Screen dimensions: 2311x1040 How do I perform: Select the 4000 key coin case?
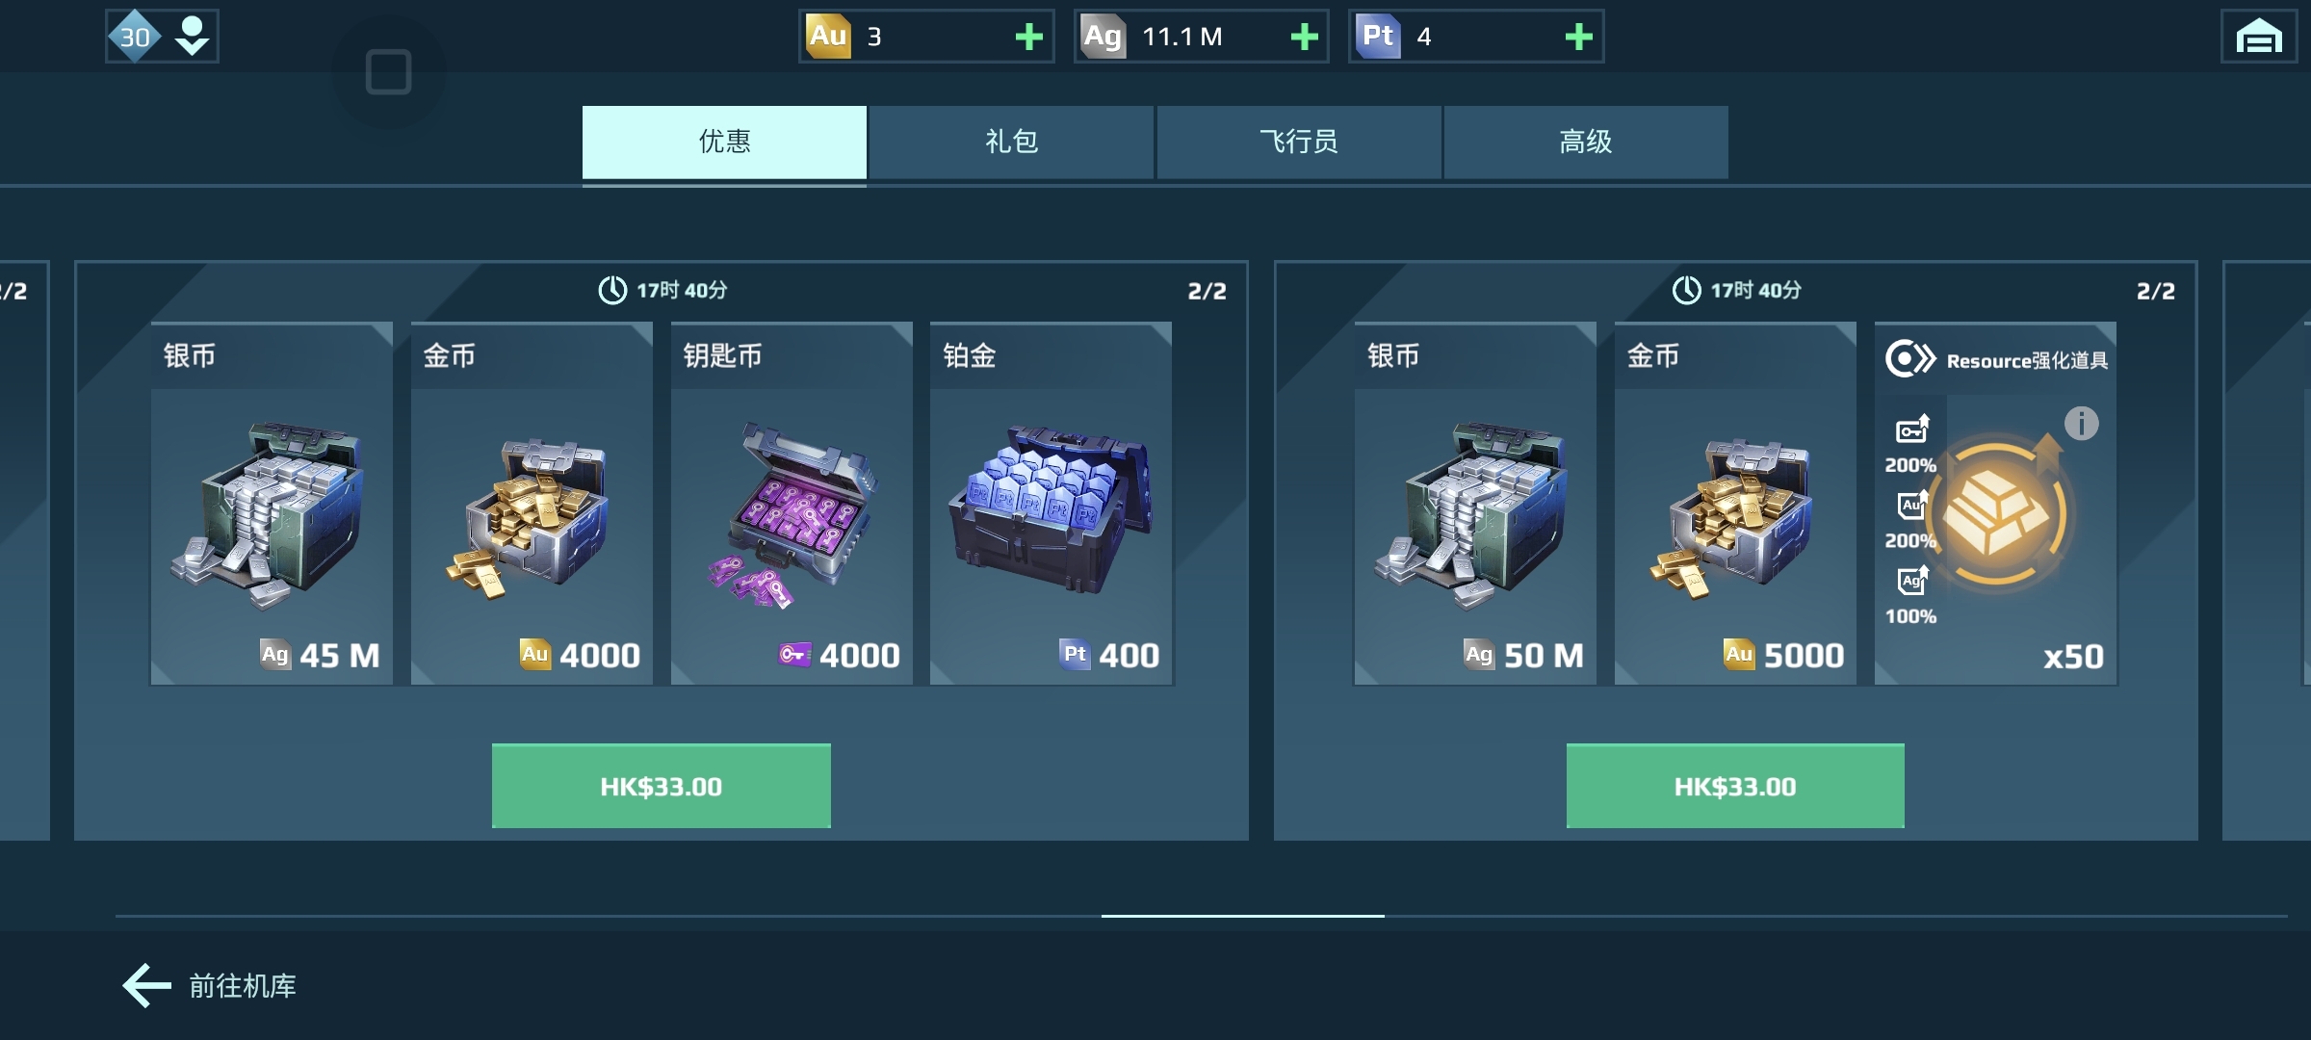[x=792, y=504]
